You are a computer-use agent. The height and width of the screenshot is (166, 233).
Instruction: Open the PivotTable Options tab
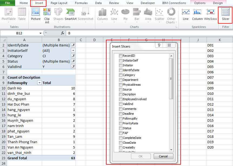coord(200,3)
